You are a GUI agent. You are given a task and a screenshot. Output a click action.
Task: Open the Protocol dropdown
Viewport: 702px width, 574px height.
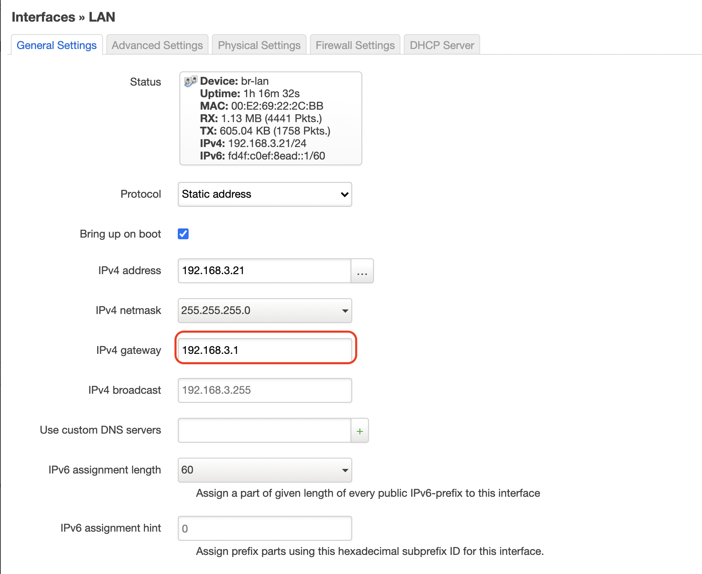(265, 194)
